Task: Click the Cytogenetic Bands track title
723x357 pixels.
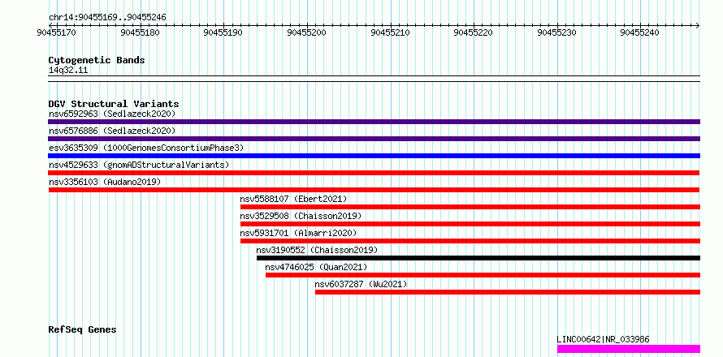Action: pyautogui.click(x=97, y=60)
